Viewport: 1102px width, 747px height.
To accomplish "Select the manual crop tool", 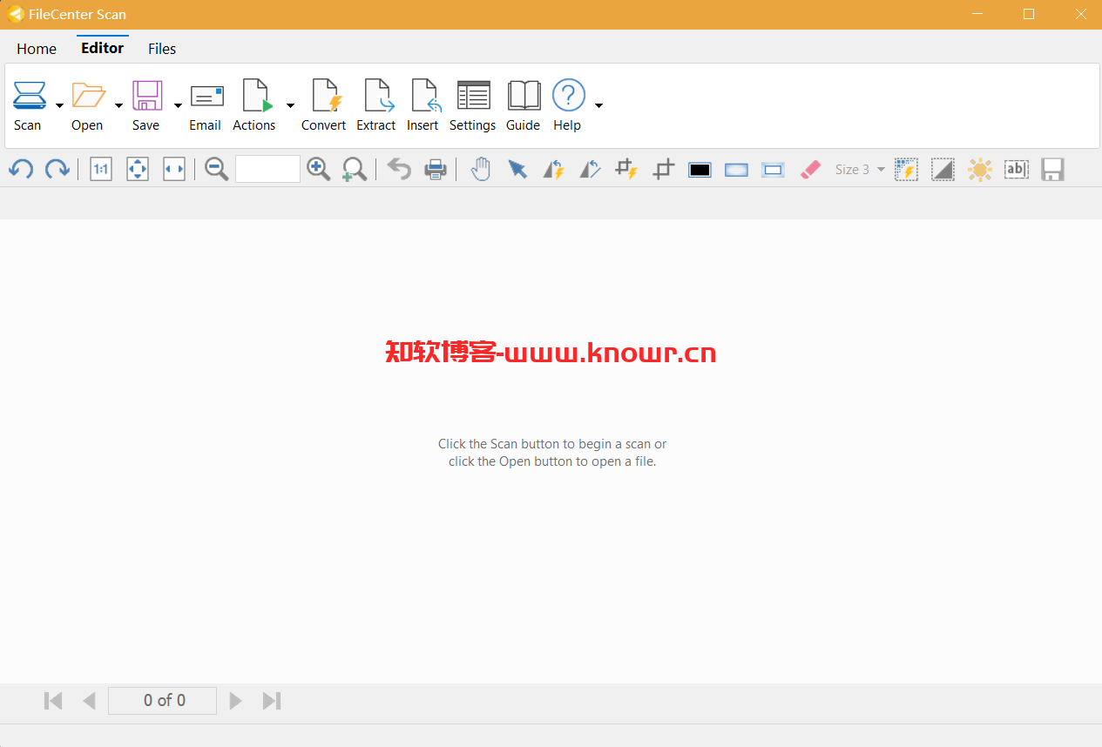I will [664, 169].
